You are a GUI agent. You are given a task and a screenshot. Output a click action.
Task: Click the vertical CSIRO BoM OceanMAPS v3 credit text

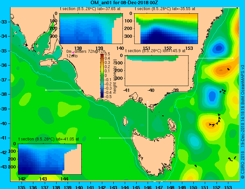pos(242,122)
